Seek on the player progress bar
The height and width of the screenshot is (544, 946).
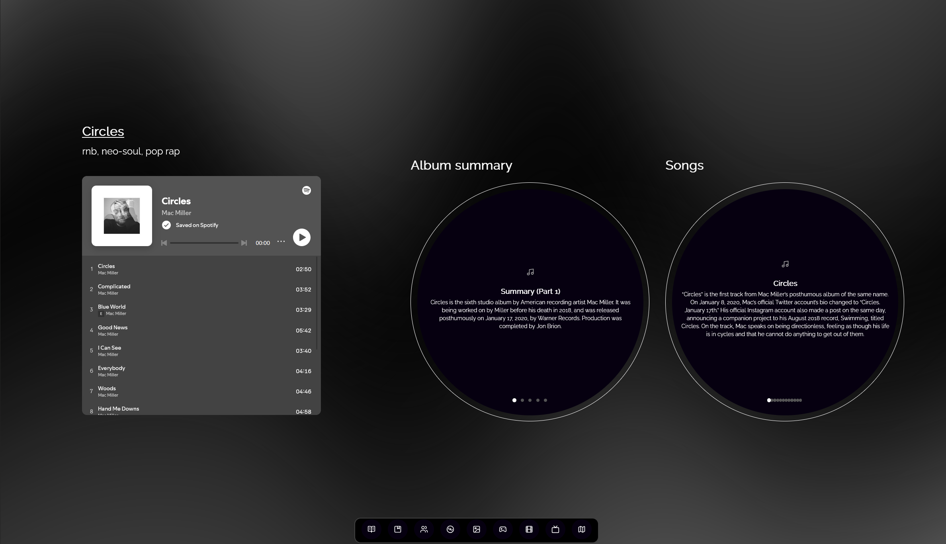click(204, 243)
